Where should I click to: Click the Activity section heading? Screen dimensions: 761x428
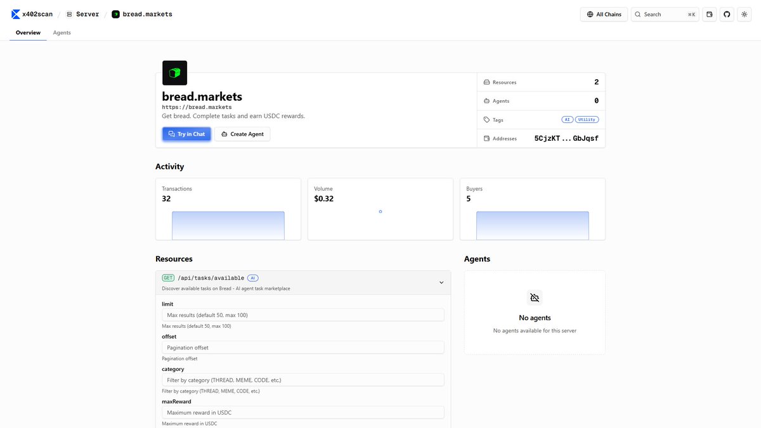pyautogui.click(x=169, y=167)
